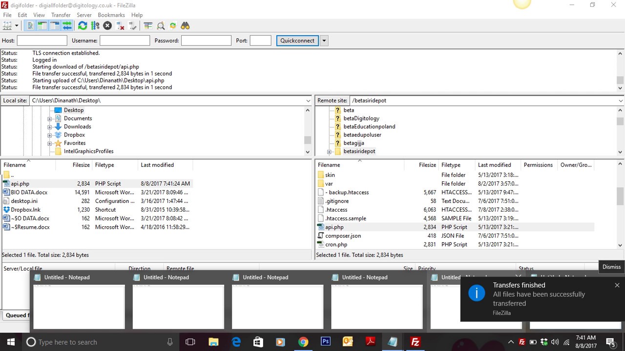Screen dimensions: 625x351
Task: Expand the Favorites folder in local tree
Action: pos(50,143)
